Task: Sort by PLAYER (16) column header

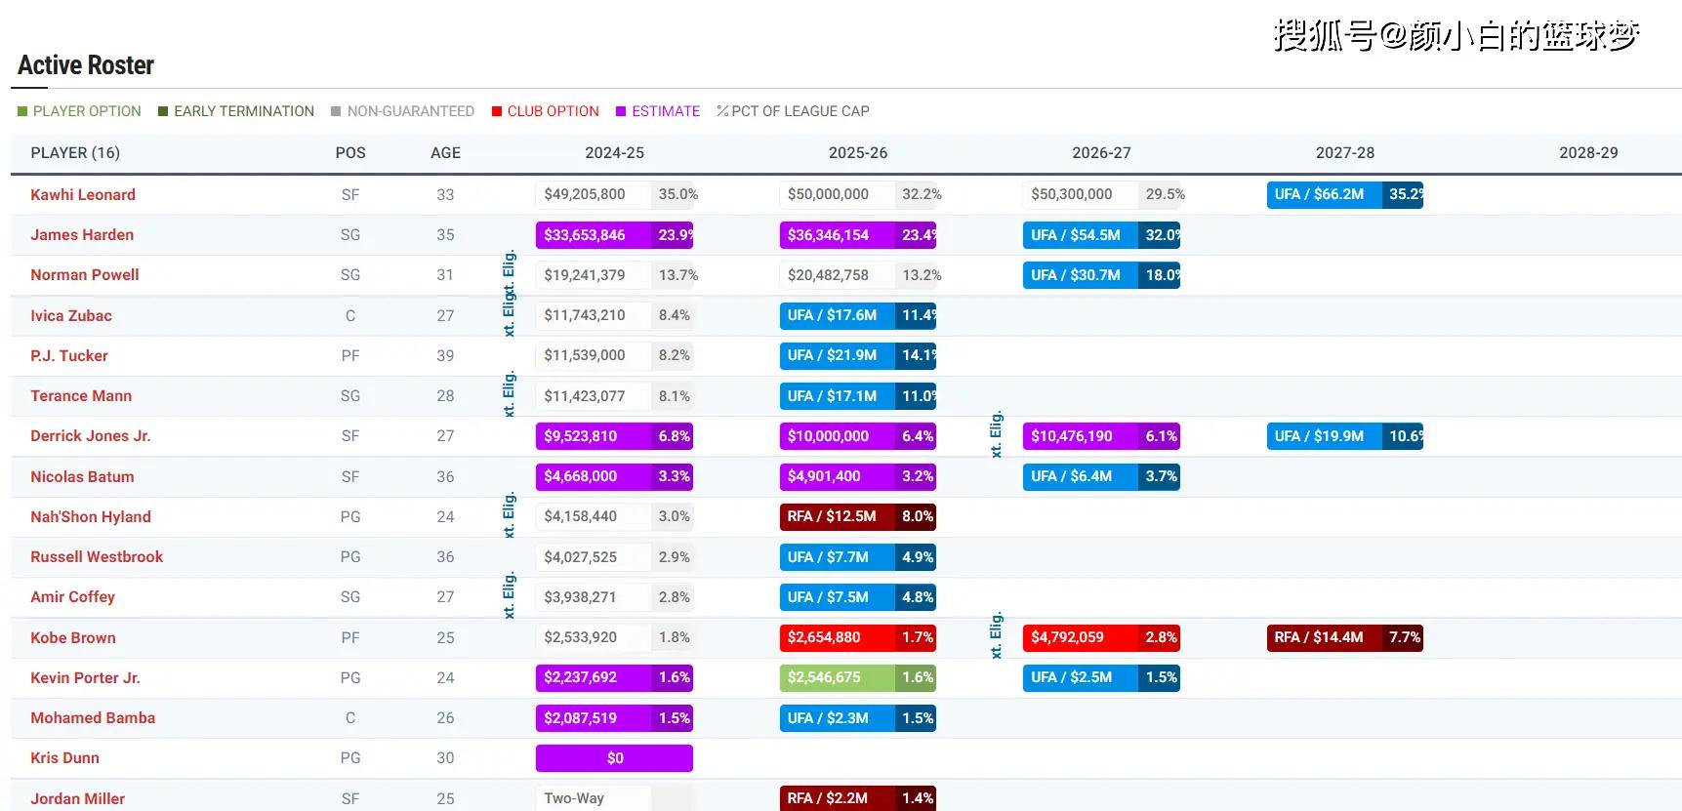Action: point(75,152)
